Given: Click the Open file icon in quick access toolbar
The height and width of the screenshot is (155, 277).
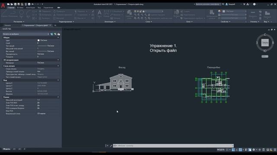Looking at the screenshot, I should (12, 4).
